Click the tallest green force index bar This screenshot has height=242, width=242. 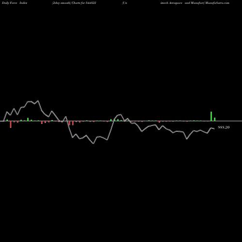click(211, 116)
